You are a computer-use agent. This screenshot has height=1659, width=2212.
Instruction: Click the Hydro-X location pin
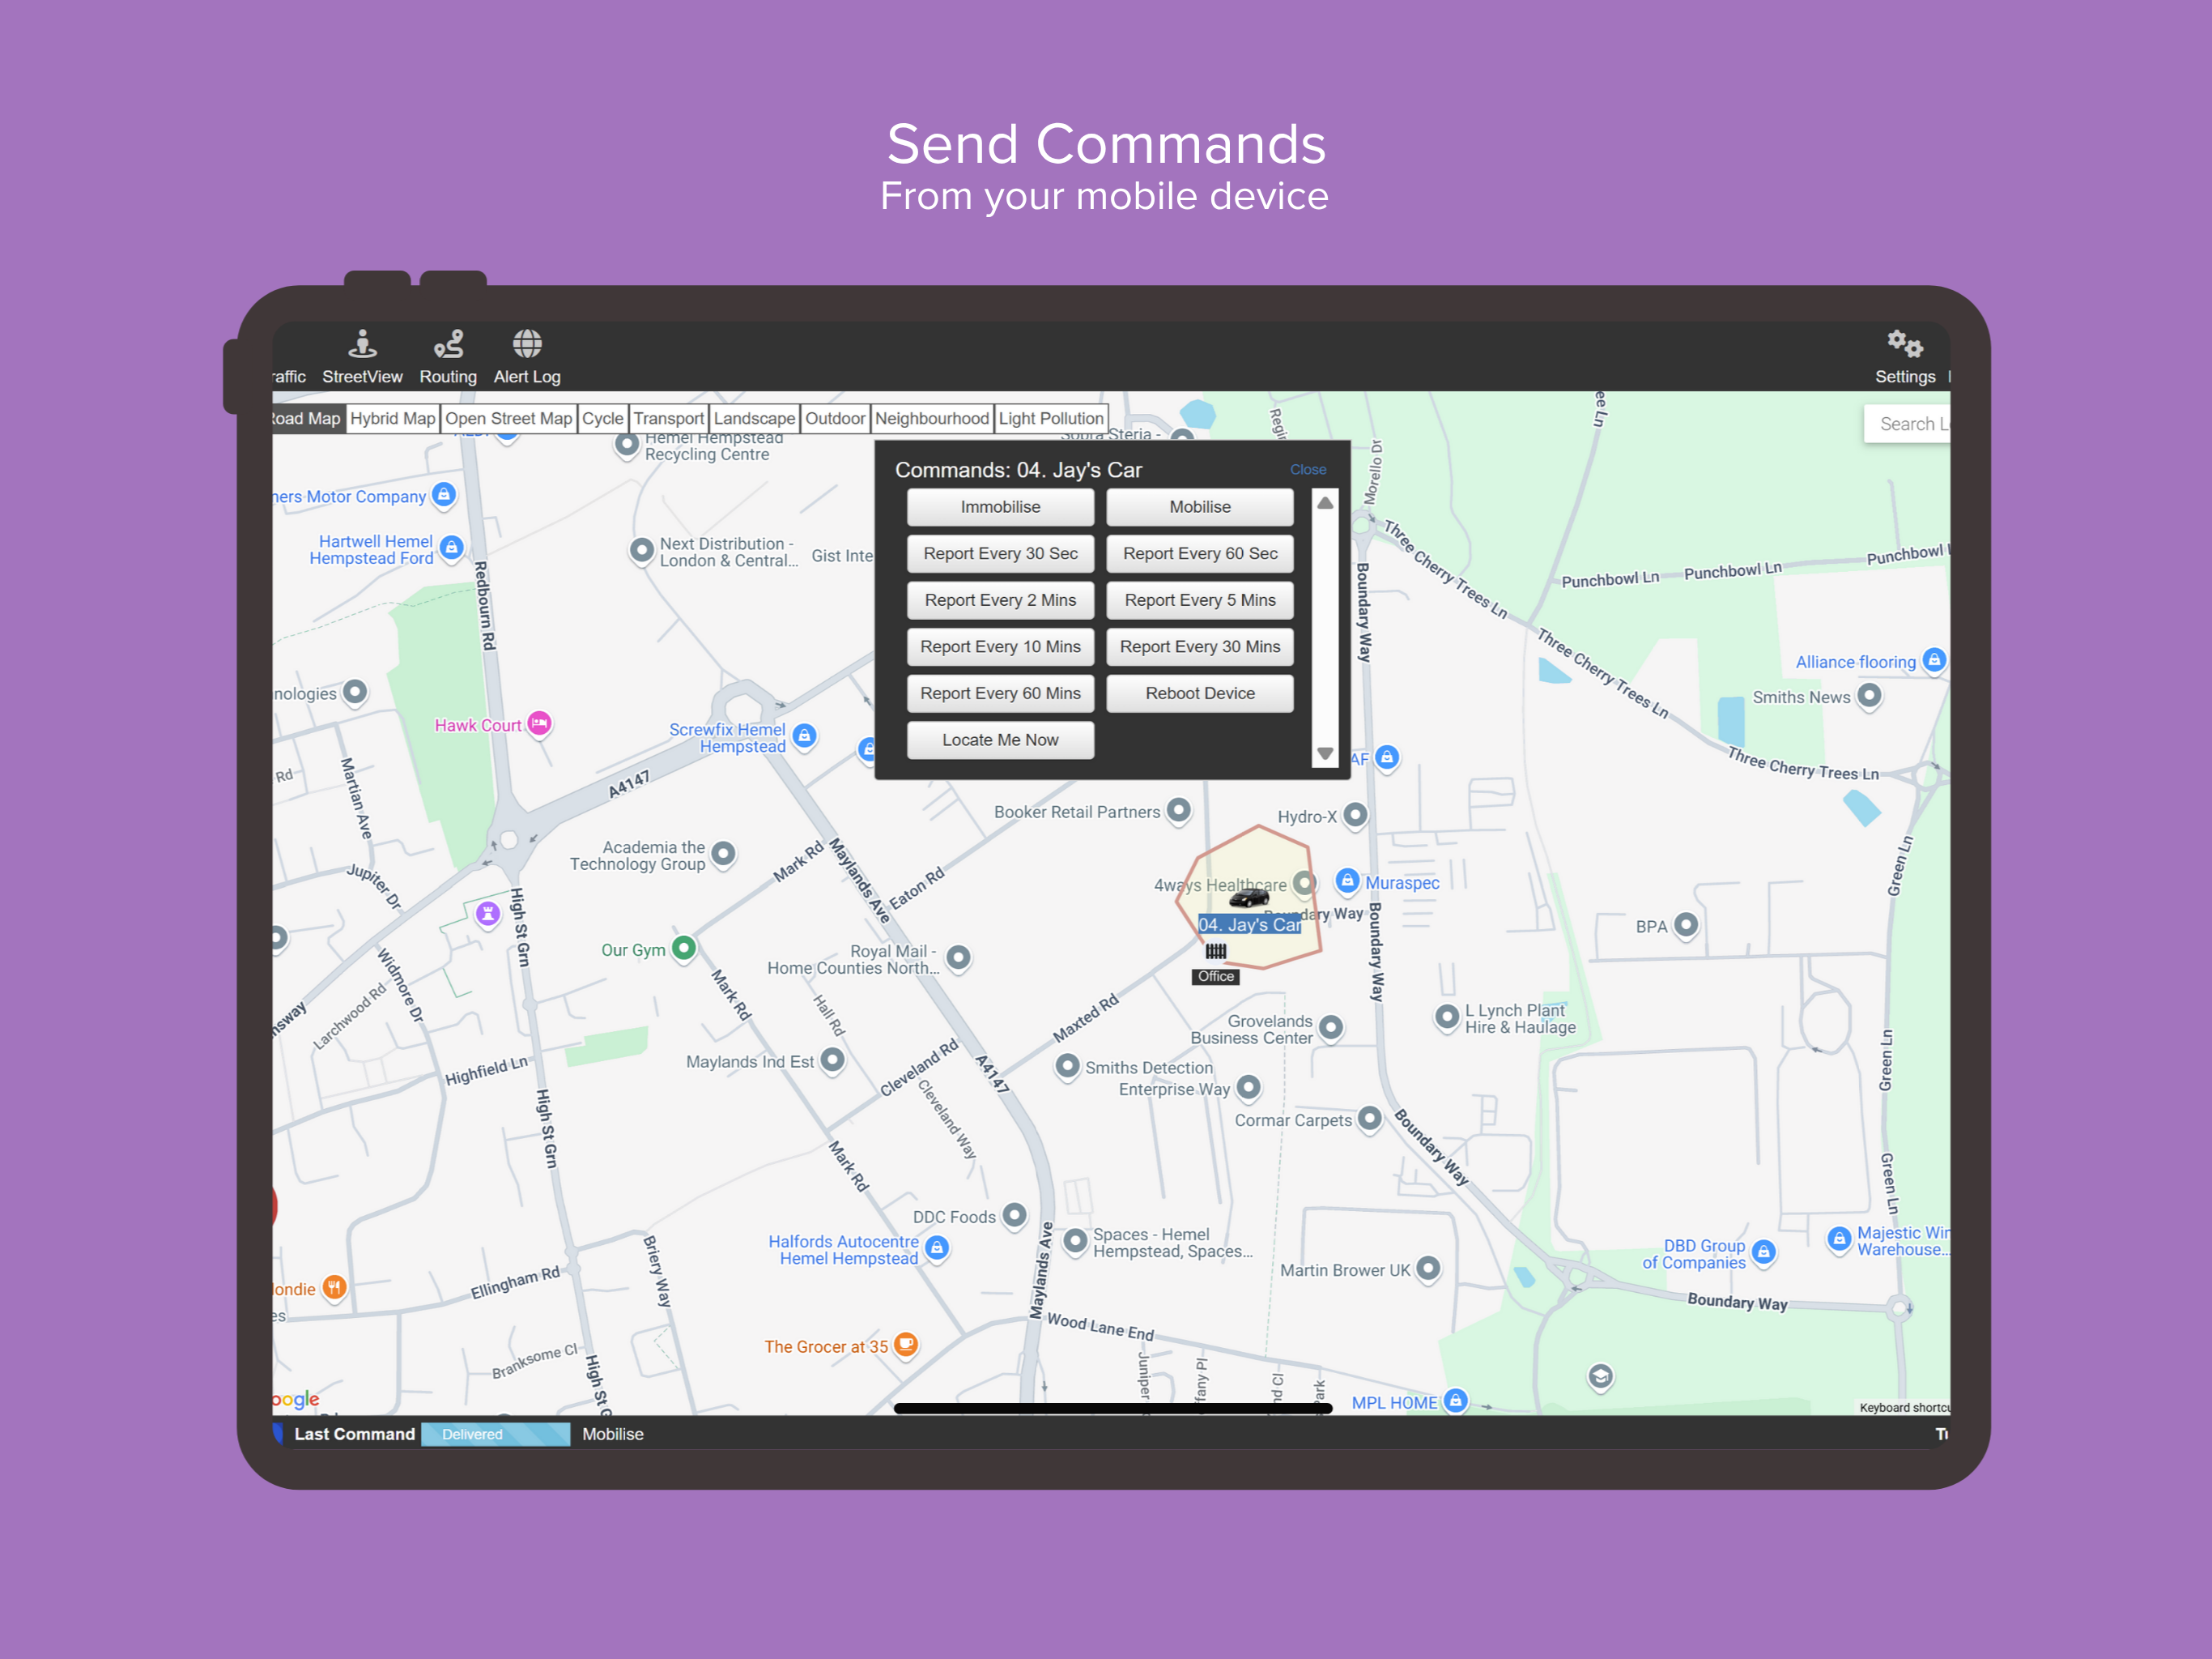1356,814
